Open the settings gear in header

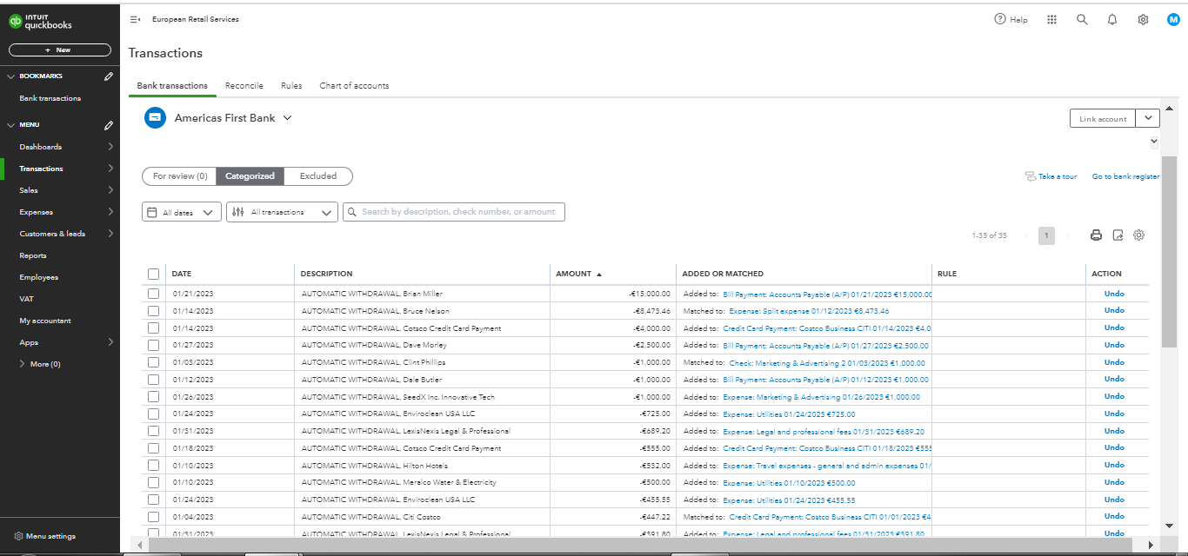tap(1143, 19)
